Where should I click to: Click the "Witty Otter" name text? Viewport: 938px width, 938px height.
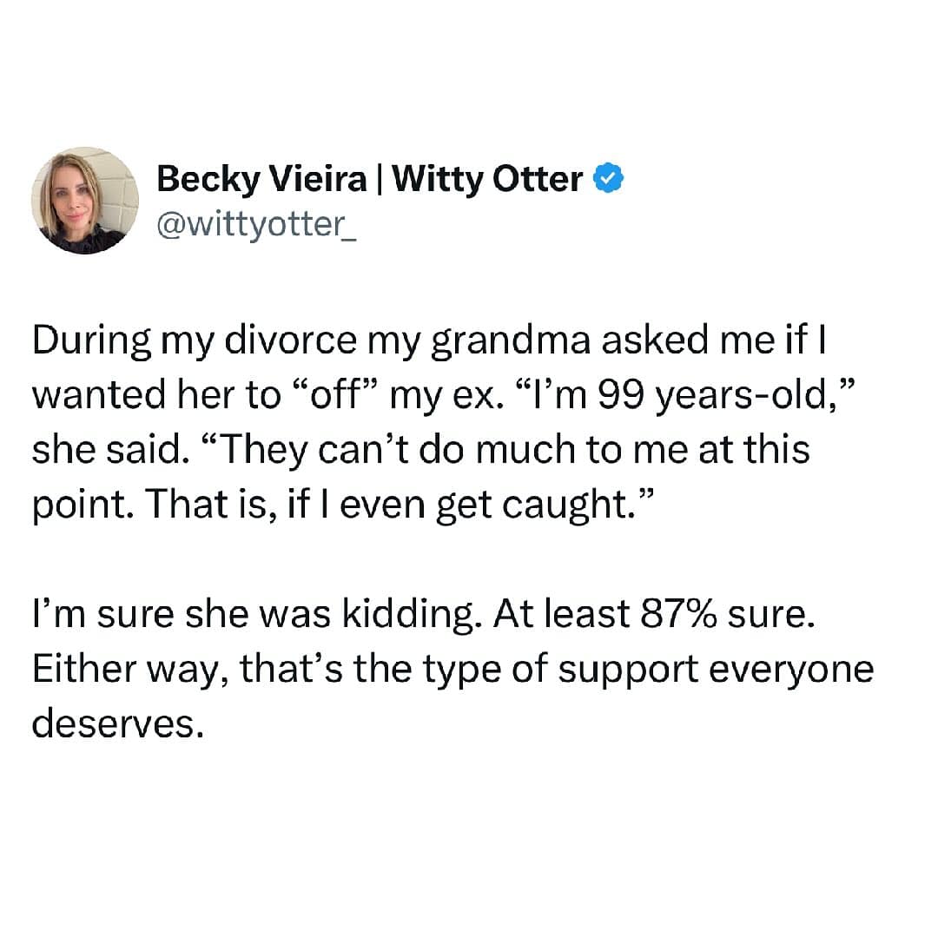pyautogui.click(x=488, y=179)
